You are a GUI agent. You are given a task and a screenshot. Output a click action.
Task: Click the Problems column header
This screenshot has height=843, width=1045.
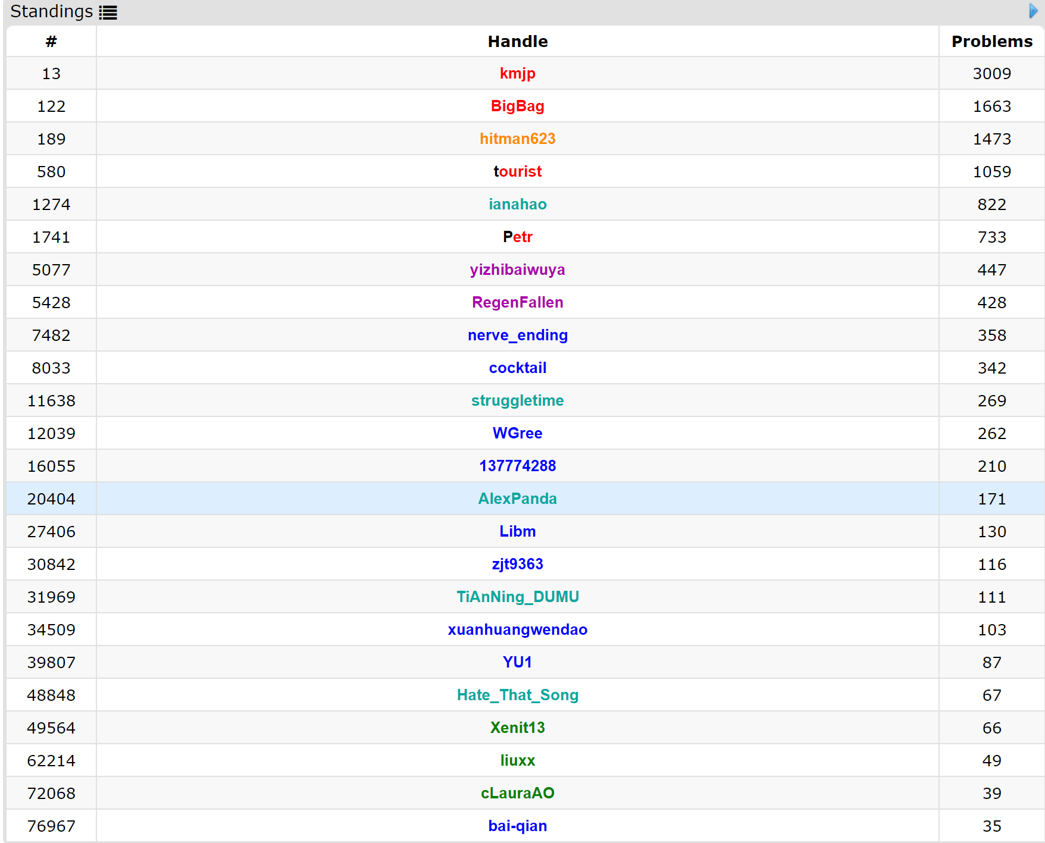pyautogui.click(x=991, y=42)
